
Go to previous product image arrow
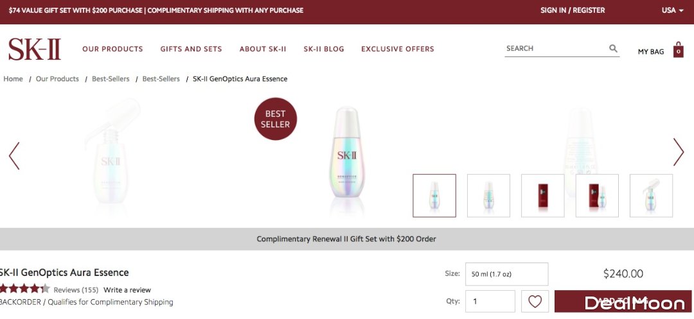pyautogui.click(x=14, y=156)
